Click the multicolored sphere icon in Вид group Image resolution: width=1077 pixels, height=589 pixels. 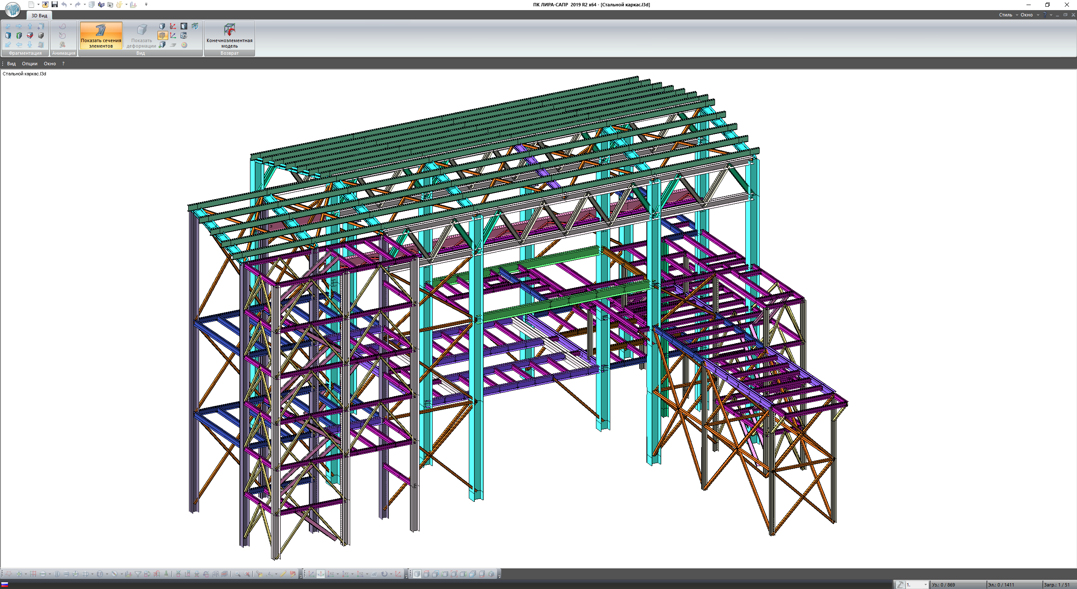(x=184, y=45)
